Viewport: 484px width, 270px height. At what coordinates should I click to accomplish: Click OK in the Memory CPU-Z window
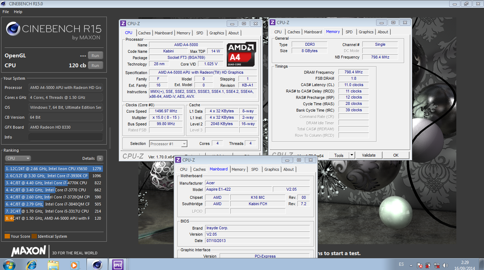[x=396, y=155]
